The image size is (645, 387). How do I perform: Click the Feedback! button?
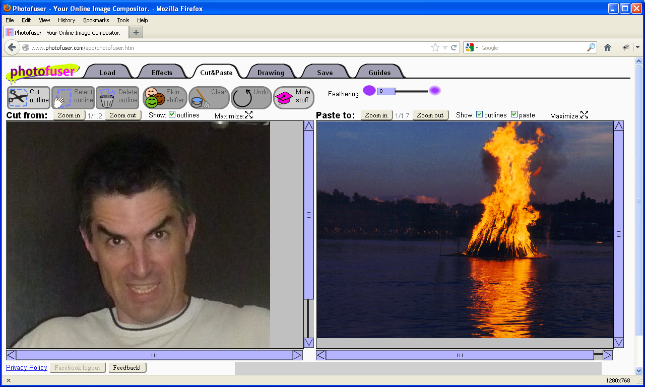pos(127,367)
